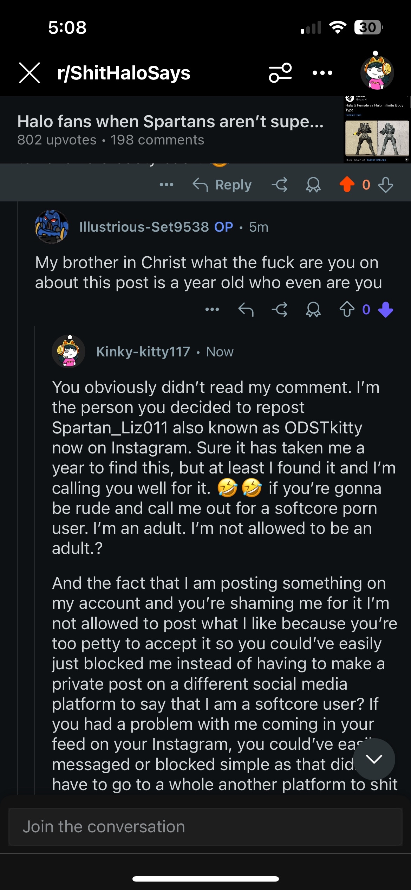Award Illustrious-Set9538's comment
This screenshot has height=890, width=411.
click(x=313, y=309)
